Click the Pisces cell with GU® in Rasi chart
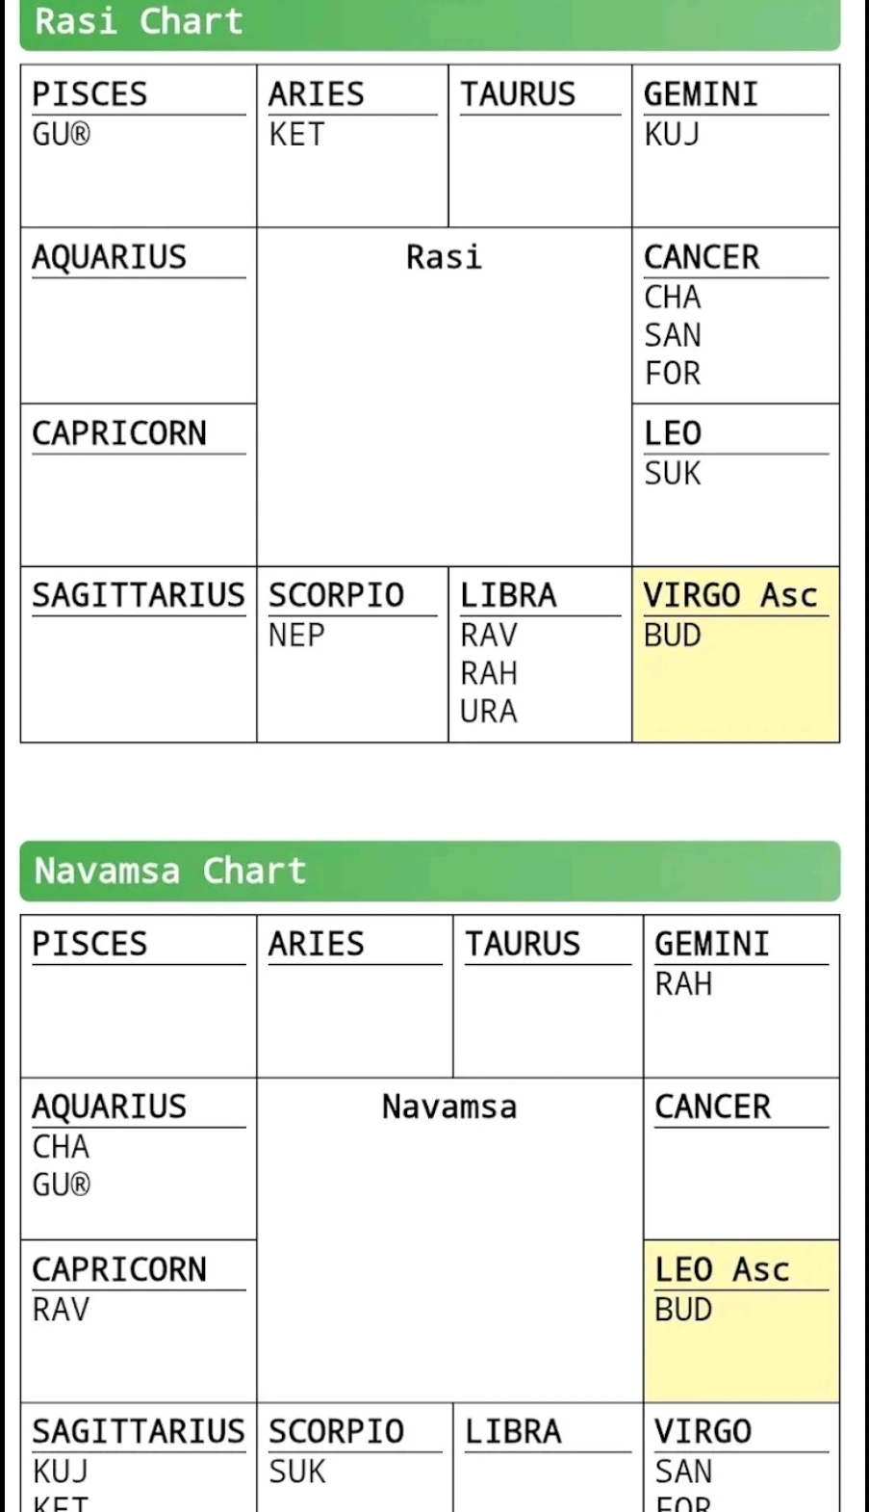The width and height of the screenshot is (869, 1512). [x=139, y=146]
